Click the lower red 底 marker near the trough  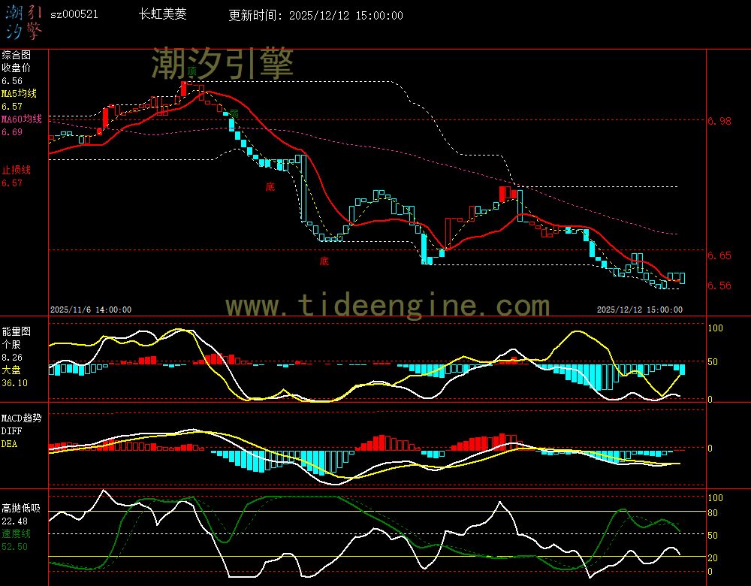pos(324,261)
